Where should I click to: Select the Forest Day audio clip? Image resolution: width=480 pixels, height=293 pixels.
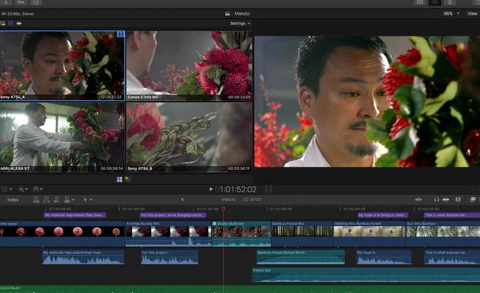pos(295,274)
